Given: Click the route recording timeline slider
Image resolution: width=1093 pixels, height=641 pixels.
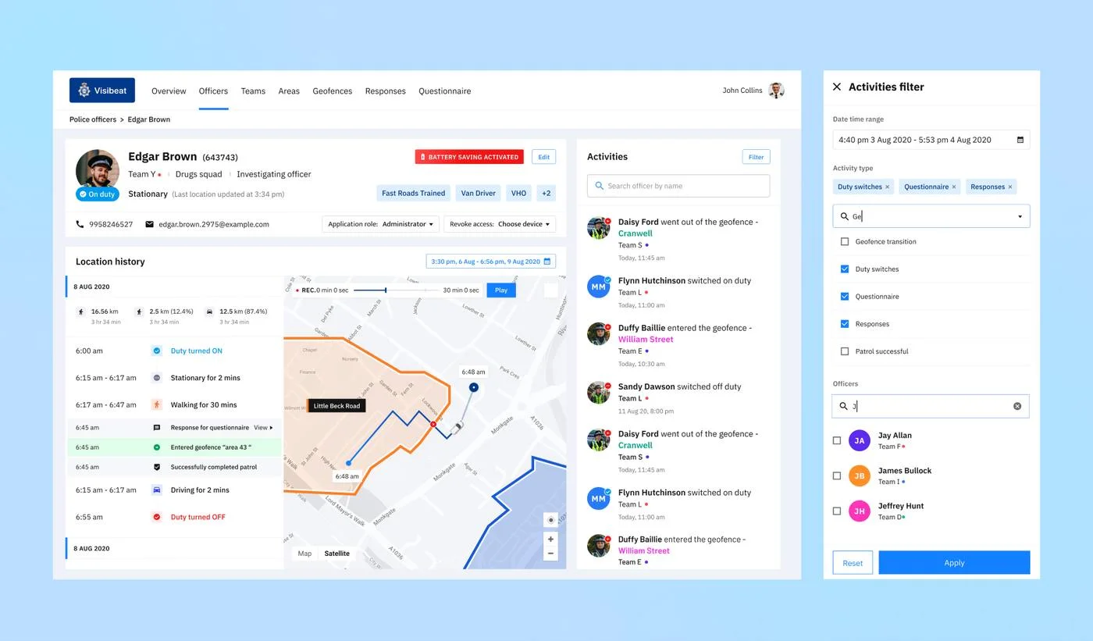Looking at the screenshot, I should (395, 290).
